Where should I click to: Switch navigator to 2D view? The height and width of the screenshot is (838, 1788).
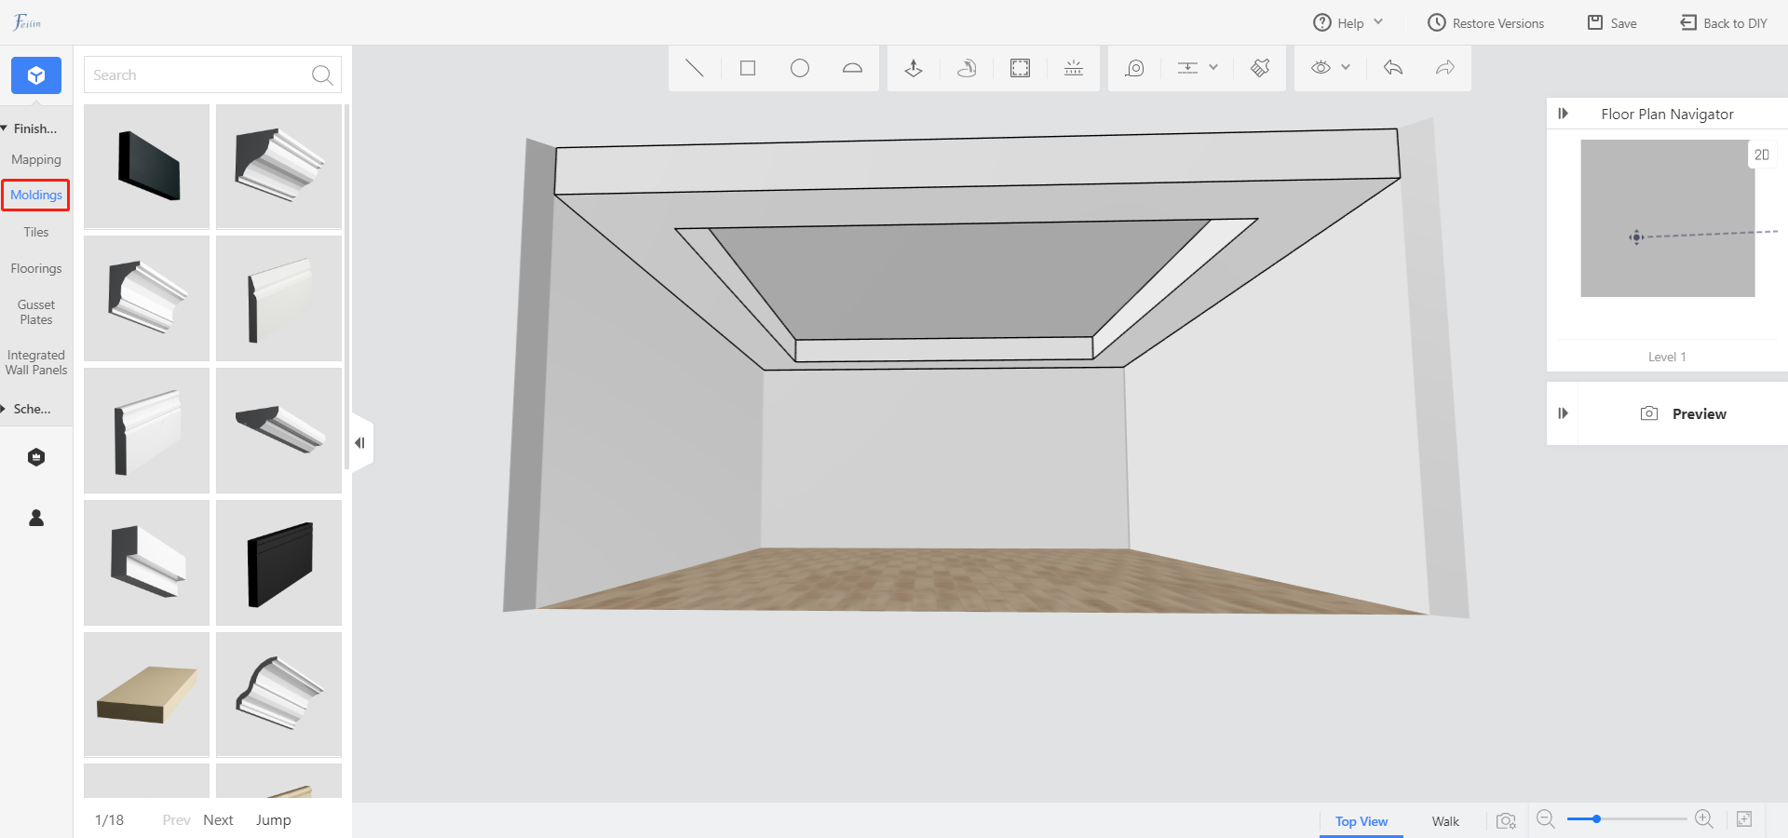point(1762,155)
